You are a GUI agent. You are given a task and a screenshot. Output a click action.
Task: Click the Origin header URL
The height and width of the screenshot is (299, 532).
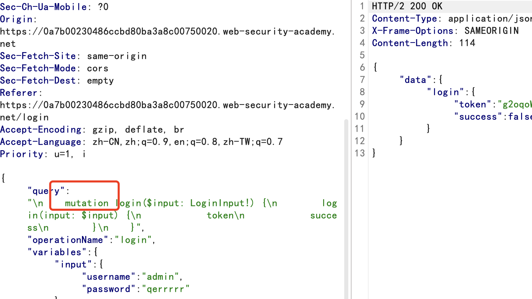(167, 32)
